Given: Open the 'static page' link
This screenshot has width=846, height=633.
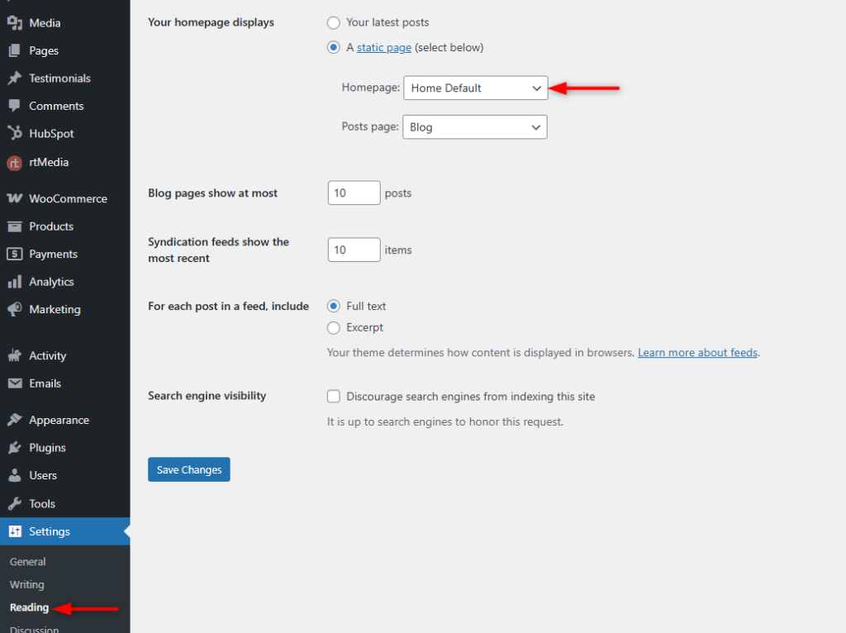Looking at the screenshot, I should [384, 48].
